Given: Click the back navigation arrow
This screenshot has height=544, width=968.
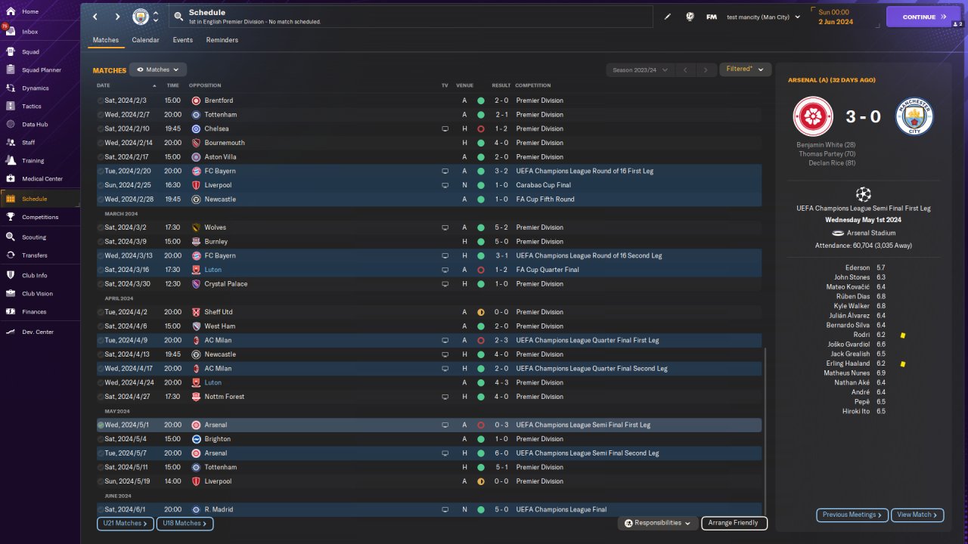Looking at the screenshot, I should point(95,17).
